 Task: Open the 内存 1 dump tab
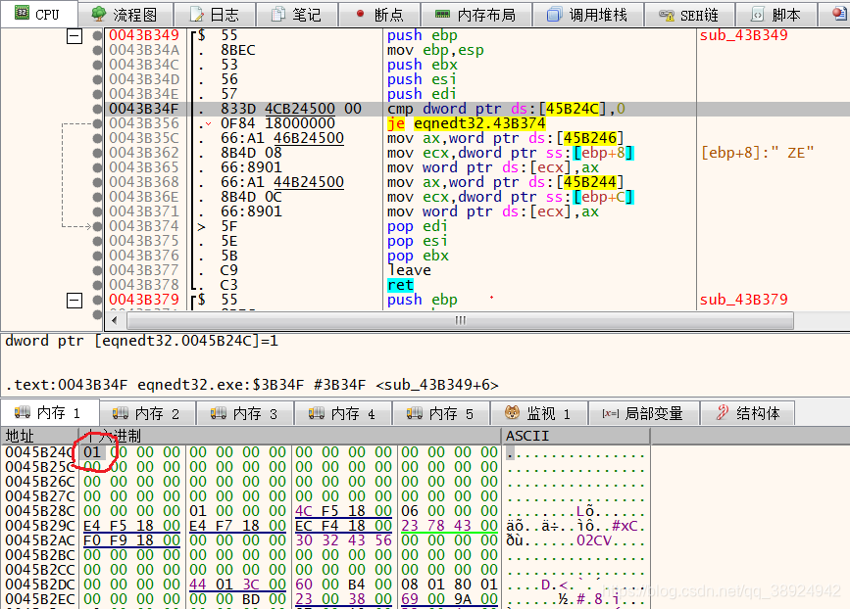point(49,413)
